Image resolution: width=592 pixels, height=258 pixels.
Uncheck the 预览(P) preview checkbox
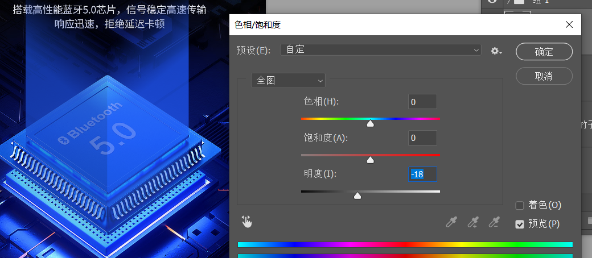click(520, 224)
